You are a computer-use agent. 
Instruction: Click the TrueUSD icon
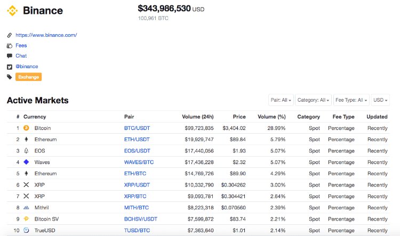point(26,230)
